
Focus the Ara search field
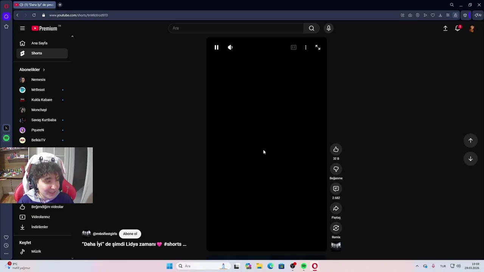point(236,28)
